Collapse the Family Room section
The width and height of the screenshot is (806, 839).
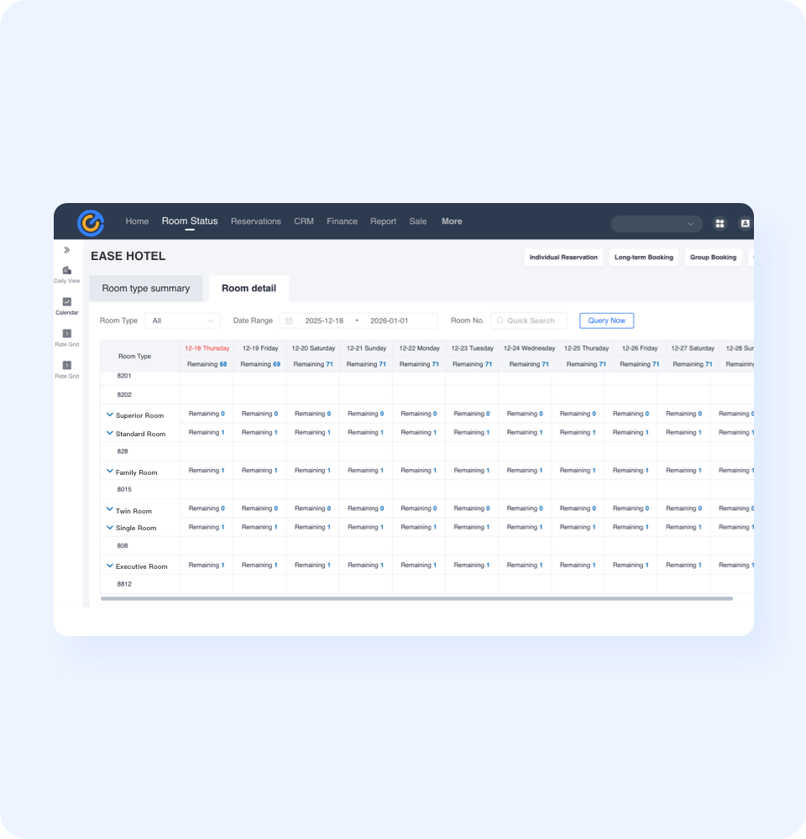click(109, 471)
